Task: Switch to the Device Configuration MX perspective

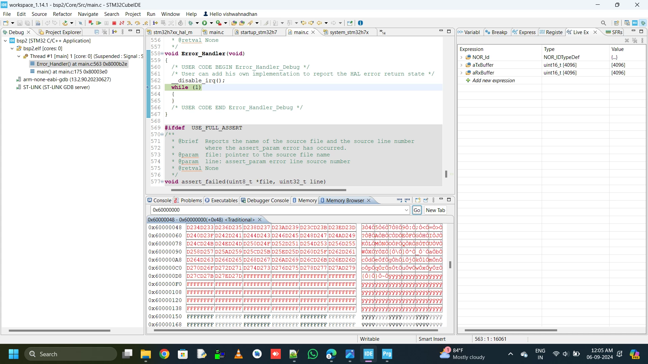Action: (x=635, y=23)
